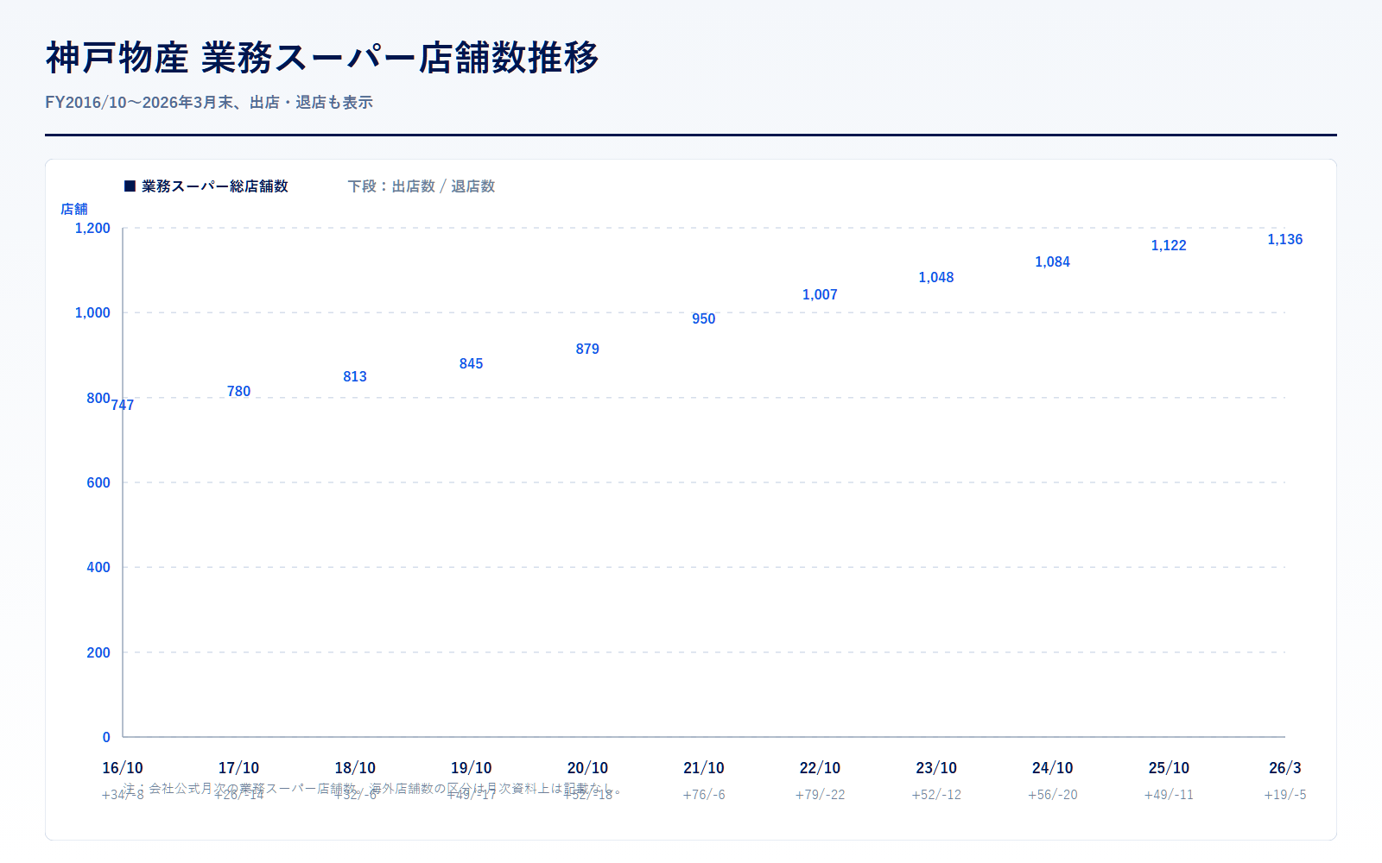Click the data label 845
Image resolution: width=1382 pixels, height=863 pixels.
click(x=472, y=364)
